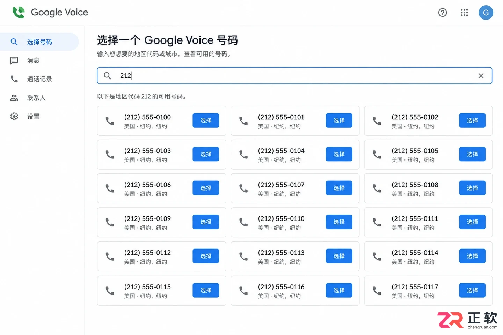
Task: Open the 消息 sidebar menu item
Action: pos(39,60)
